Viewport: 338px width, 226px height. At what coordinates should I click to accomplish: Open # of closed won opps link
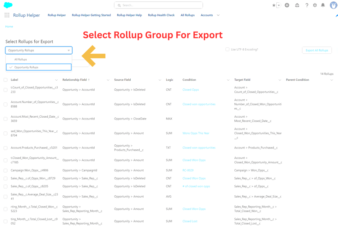(x=196, y=186)
